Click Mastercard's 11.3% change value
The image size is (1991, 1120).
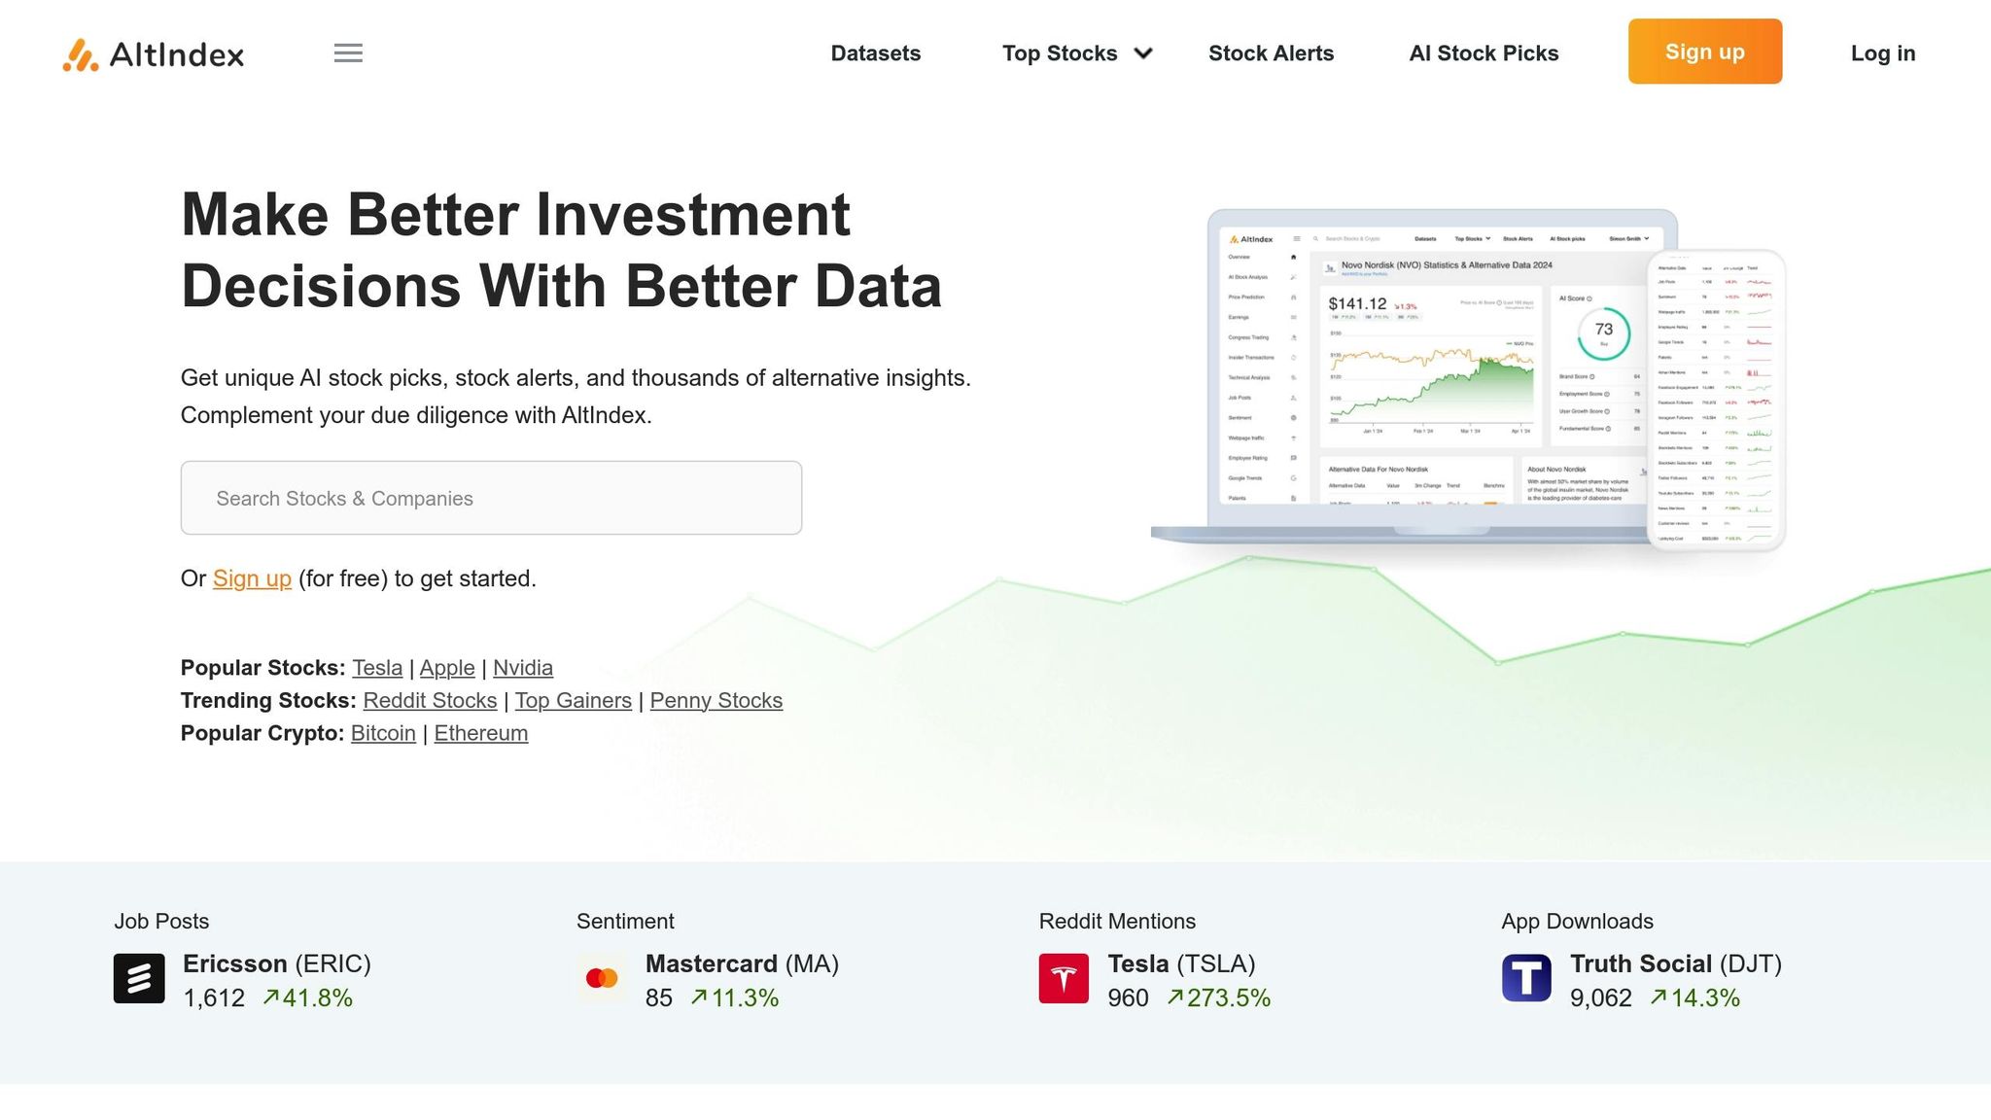(x=735, y=997)
